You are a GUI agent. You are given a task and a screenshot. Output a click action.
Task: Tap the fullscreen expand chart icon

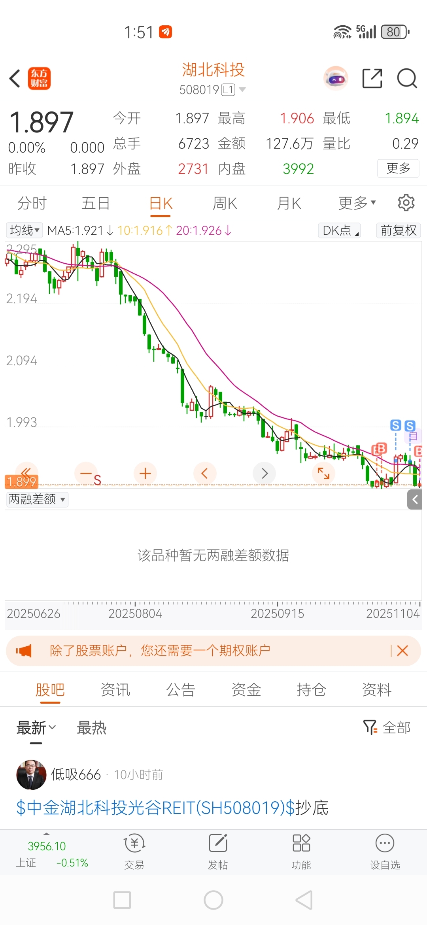coord(323,473)
